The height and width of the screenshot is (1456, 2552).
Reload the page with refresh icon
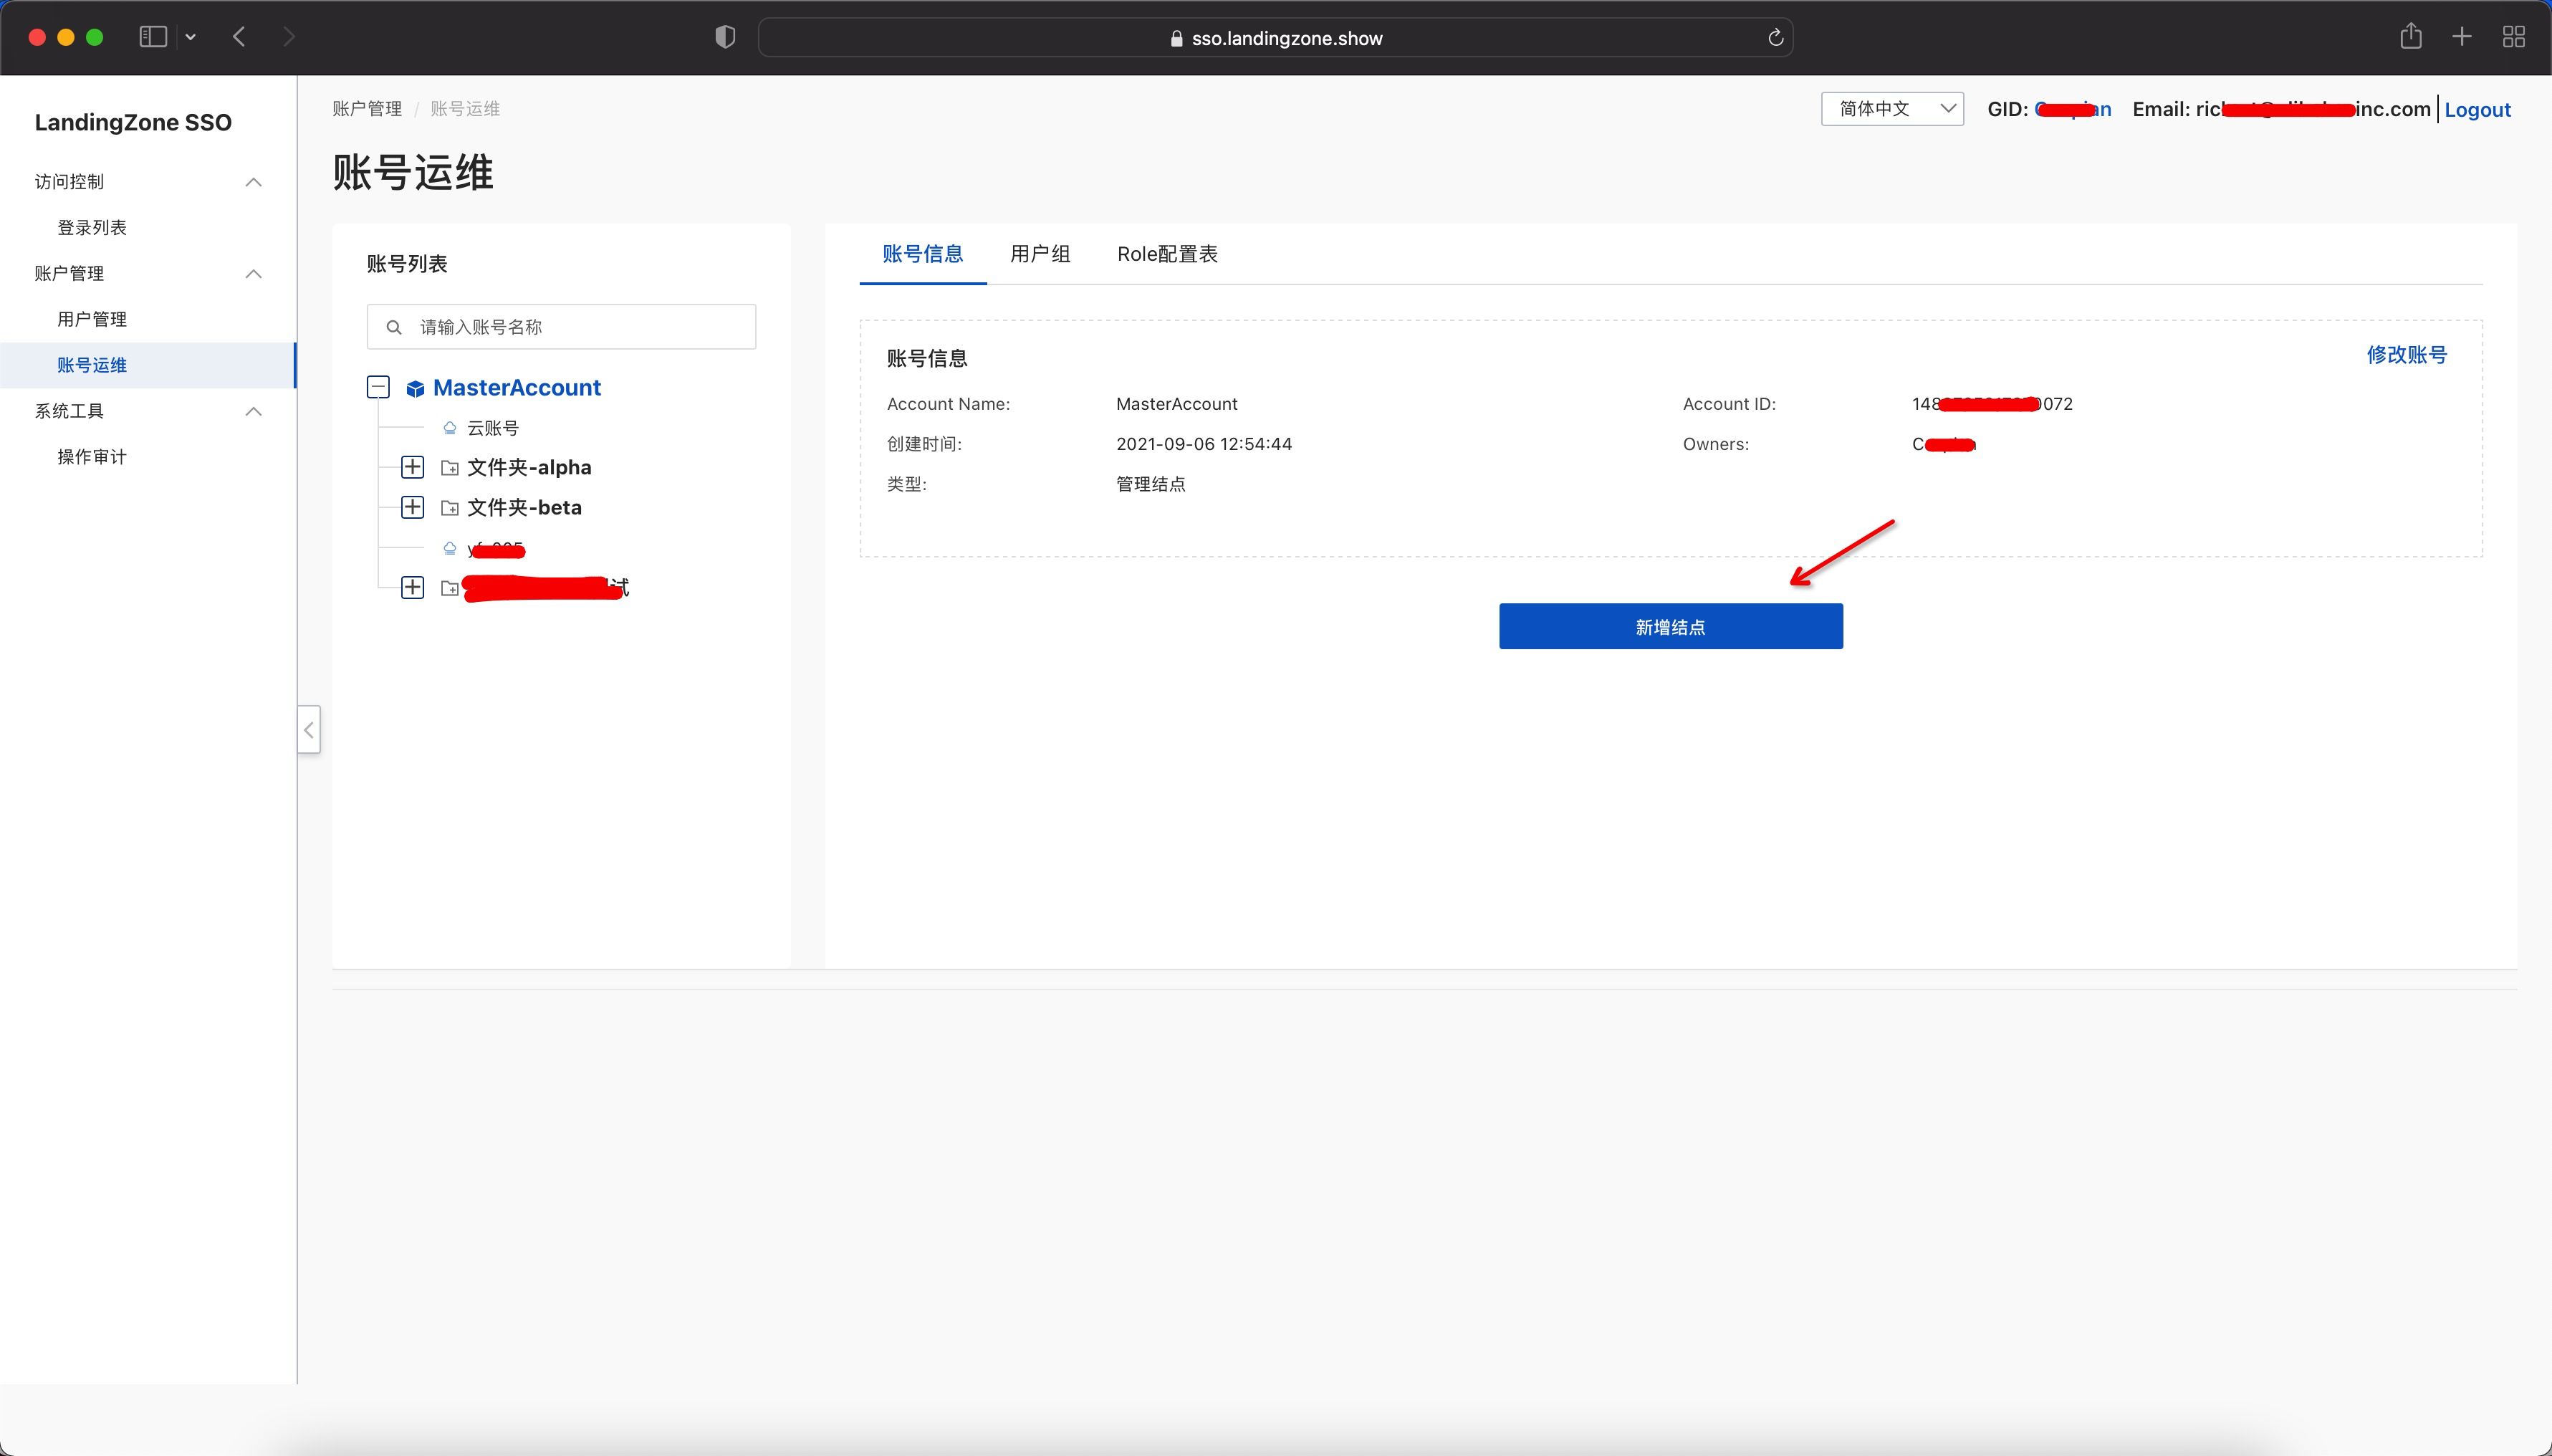tap(1775, 38)
